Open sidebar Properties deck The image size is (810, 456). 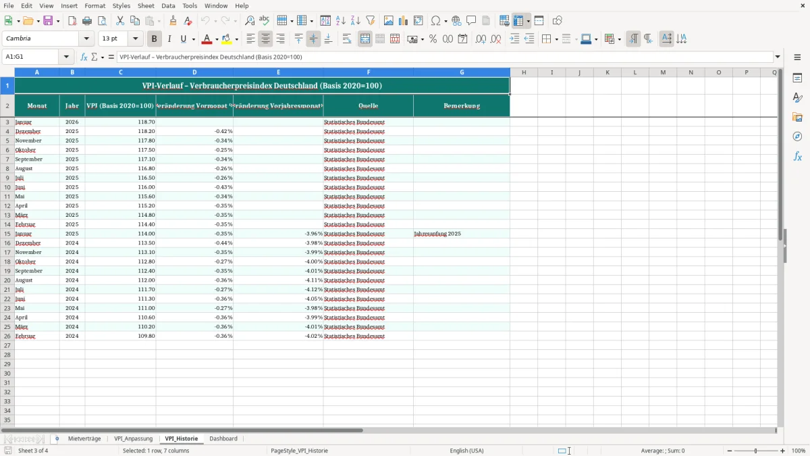tap(797, 78)
